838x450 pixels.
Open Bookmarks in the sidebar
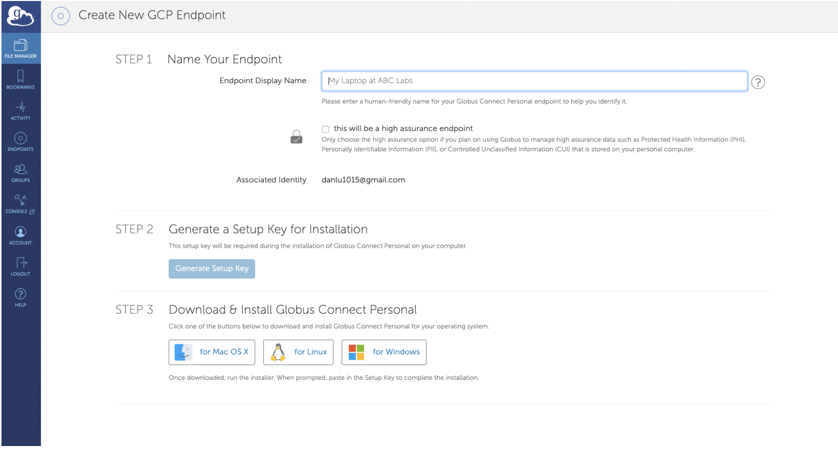pos(20,80)
